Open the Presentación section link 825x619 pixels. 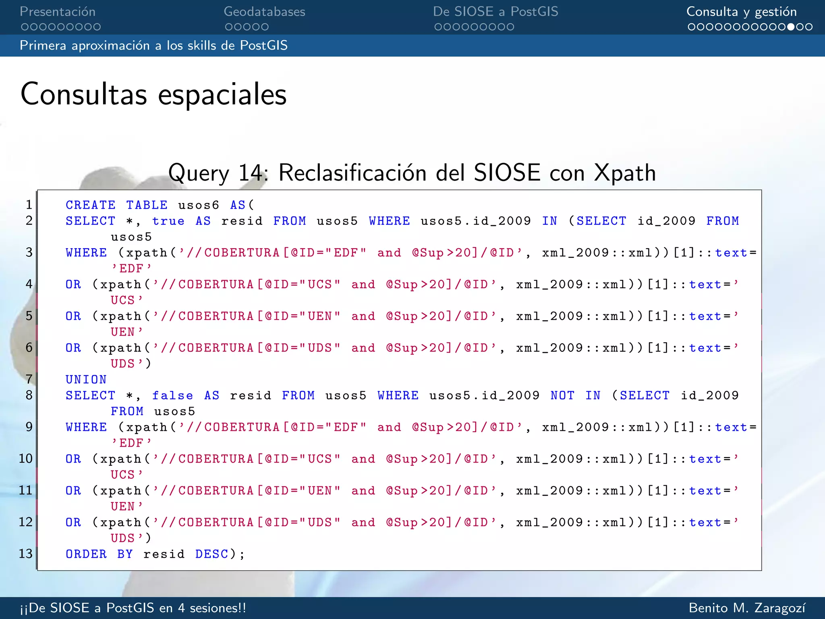[58, 12]
